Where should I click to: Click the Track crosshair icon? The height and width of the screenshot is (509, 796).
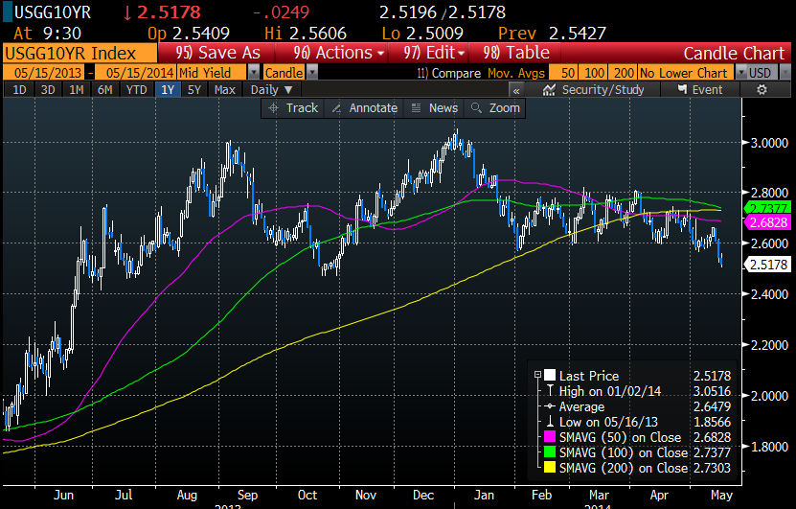click(273, 108)
